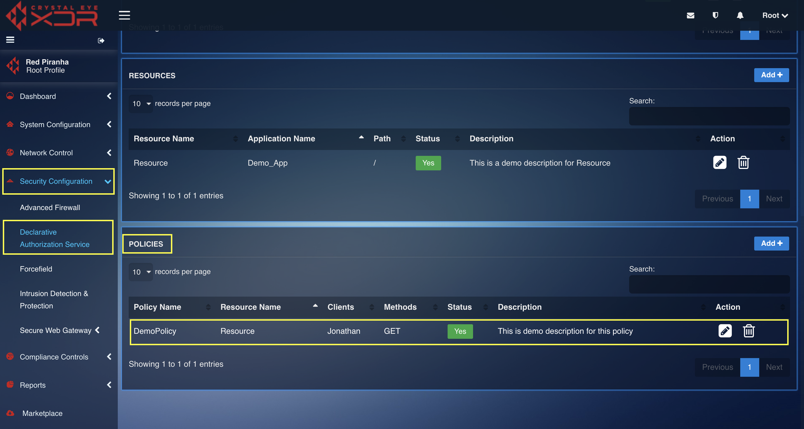Add a new resource with Add button
The image size is (804, 429).
(771, 75)
